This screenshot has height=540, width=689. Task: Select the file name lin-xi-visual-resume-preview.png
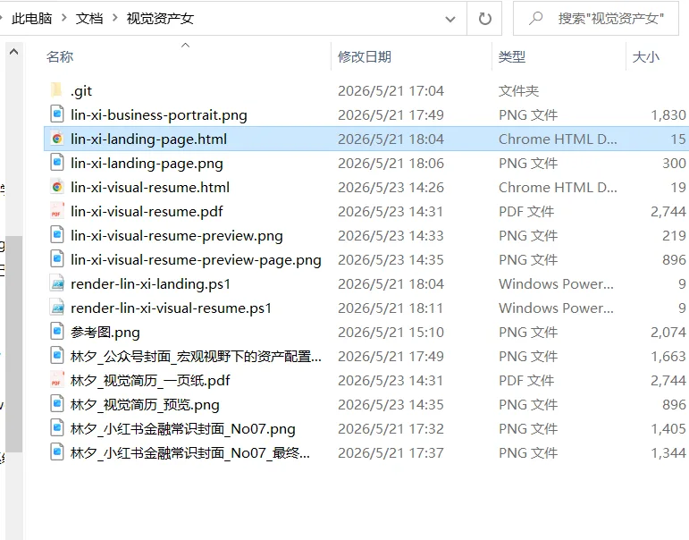[177, 236]
